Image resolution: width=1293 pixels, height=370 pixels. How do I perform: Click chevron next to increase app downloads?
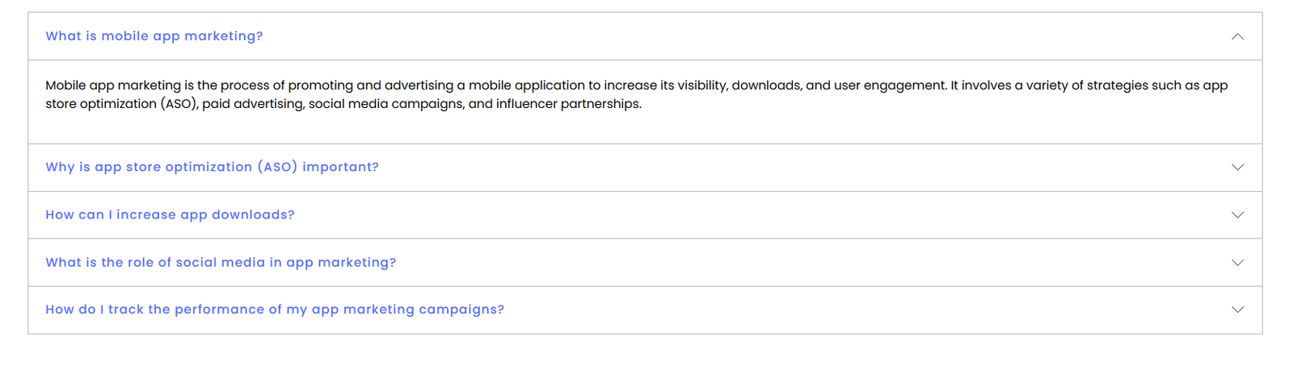(x=1236, y=214)
